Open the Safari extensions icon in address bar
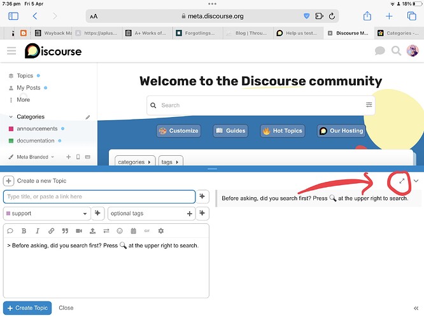 point(319,16)
